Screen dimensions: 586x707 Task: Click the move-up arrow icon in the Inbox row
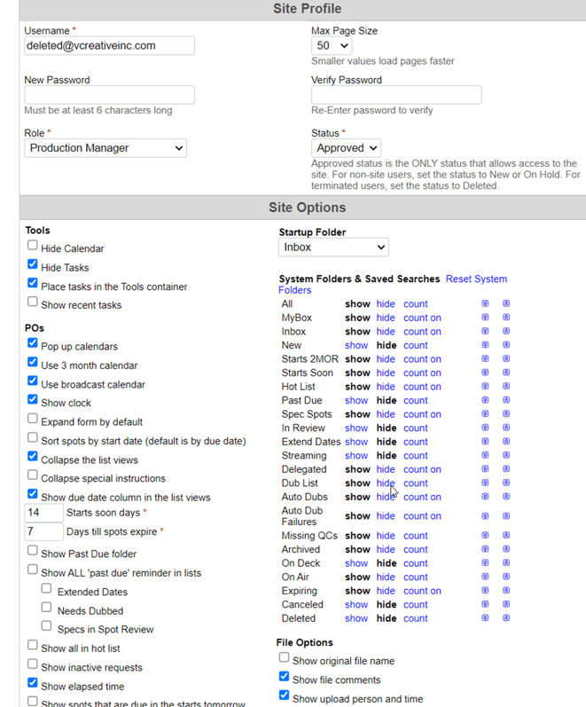pos(506,331)
